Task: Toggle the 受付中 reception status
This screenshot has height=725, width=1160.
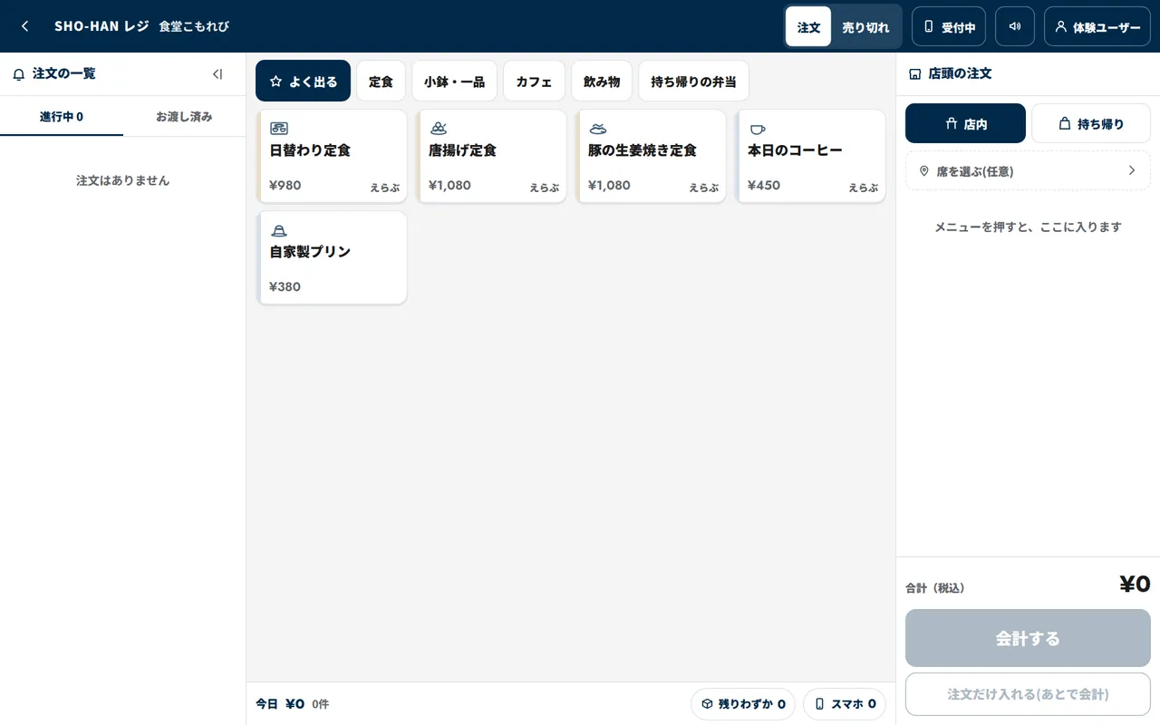Action: coord(949,26)
